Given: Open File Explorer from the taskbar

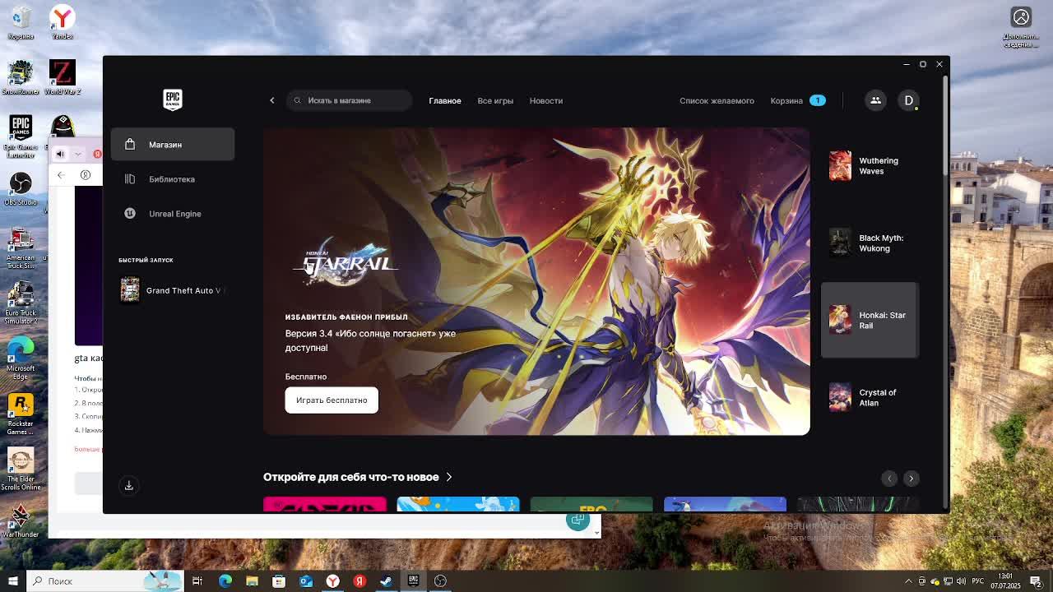Looking at the screenshot, I should 252,581.
